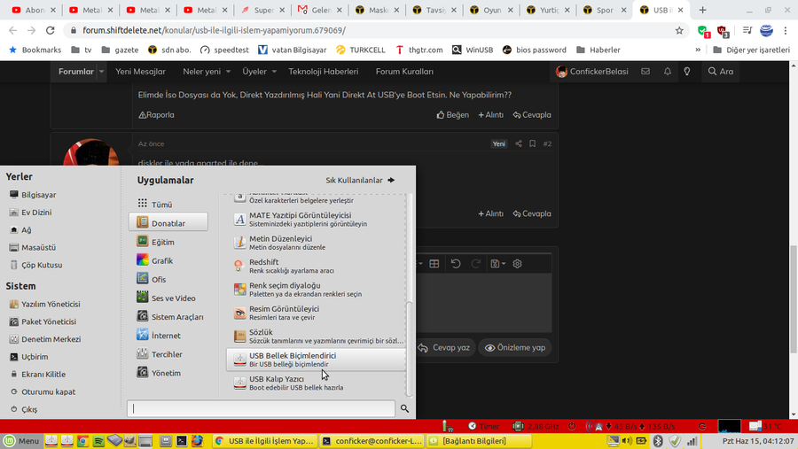Select the İnternet category

(168, 336)
